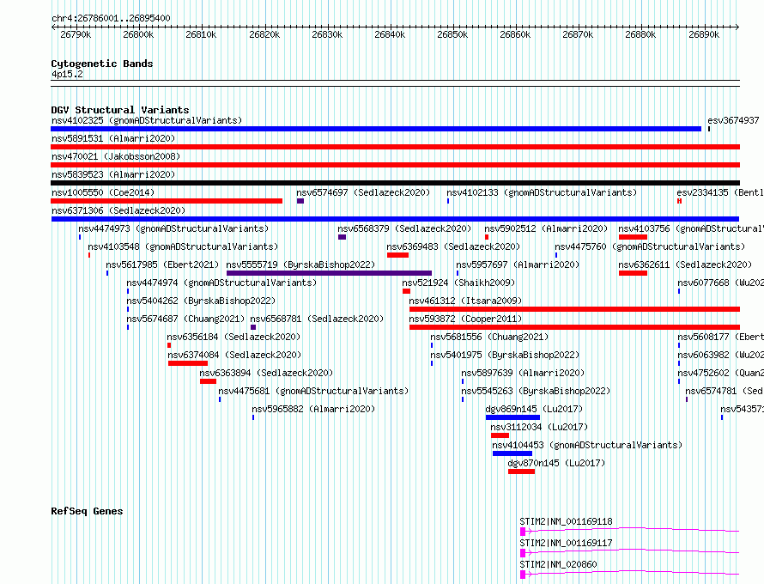Open nsv6356184 (Sedlazeck2020) label

(x=233, y=337)
